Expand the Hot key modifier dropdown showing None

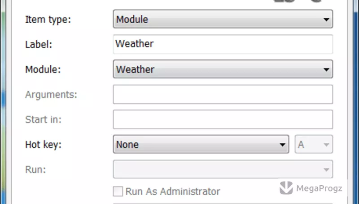201,144
